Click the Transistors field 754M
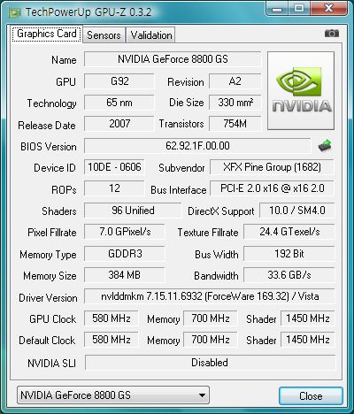Image resolution: width=354 pixels, height=414 pixels. (235, 124)
